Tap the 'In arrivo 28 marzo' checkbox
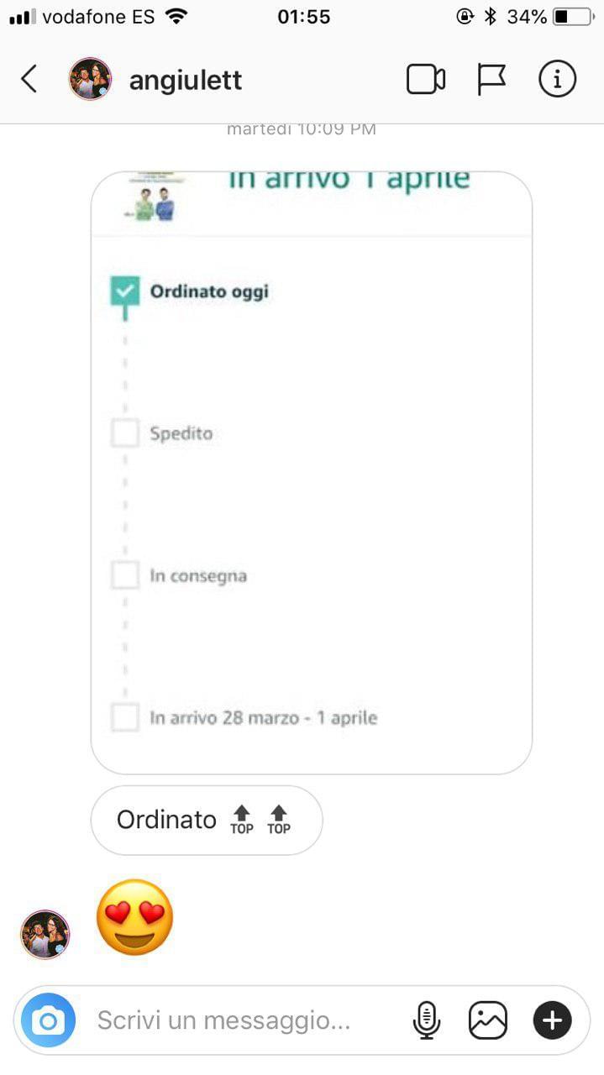 pyautogui.click(x=125, y=718)
